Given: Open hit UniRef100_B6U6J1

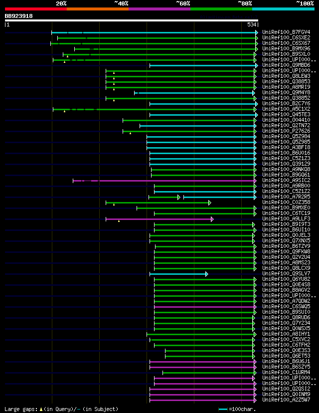Looking at the screenshot, I should coord(286,361).
